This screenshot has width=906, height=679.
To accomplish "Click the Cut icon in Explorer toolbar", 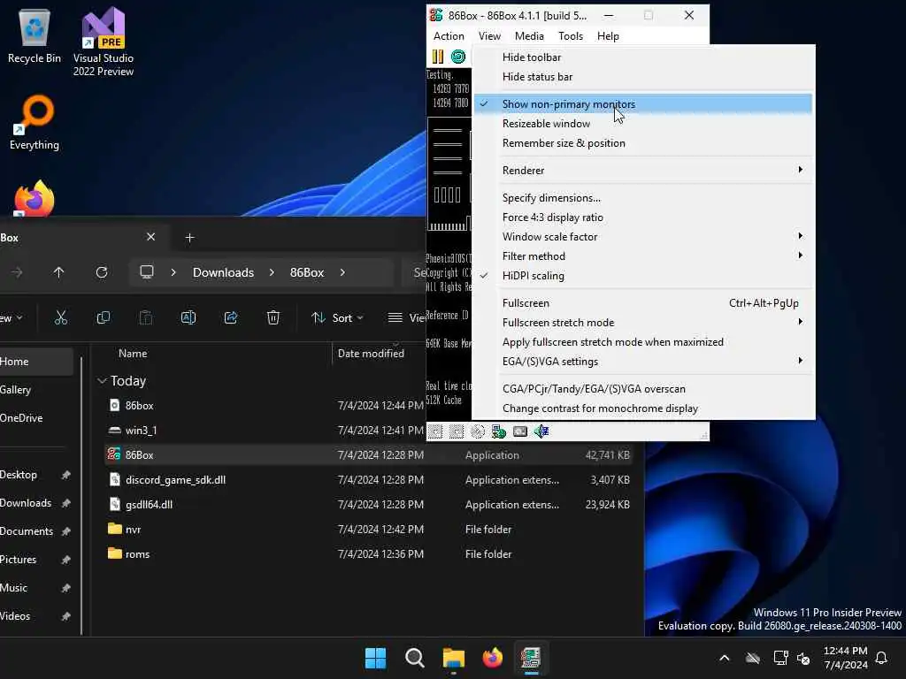I will coord(61,317).
